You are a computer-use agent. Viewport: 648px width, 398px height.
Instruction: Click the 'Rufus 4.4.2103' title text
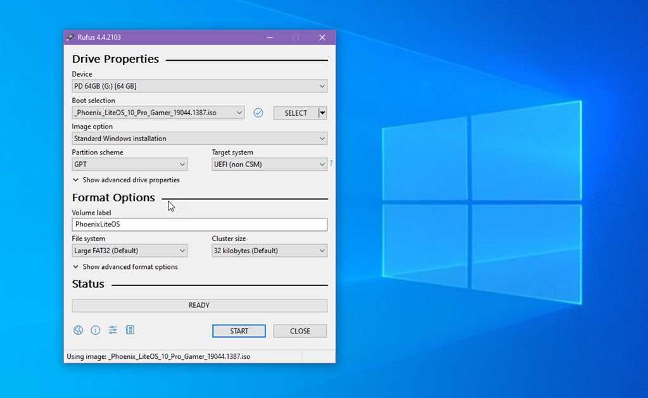click(x=99, y=37)
